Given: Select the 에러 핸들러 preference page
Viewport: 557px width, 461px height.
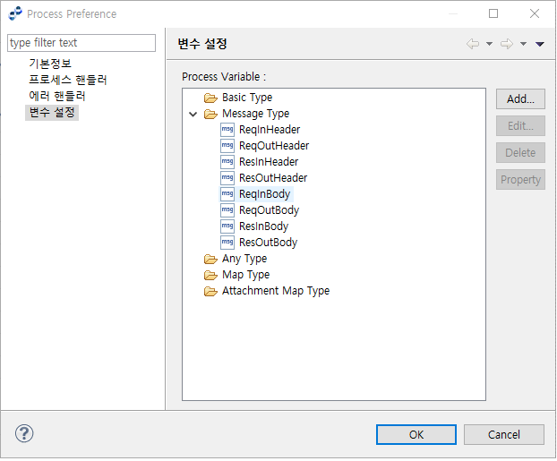Looking at the screenshot, I should click(x=56, y=97).
